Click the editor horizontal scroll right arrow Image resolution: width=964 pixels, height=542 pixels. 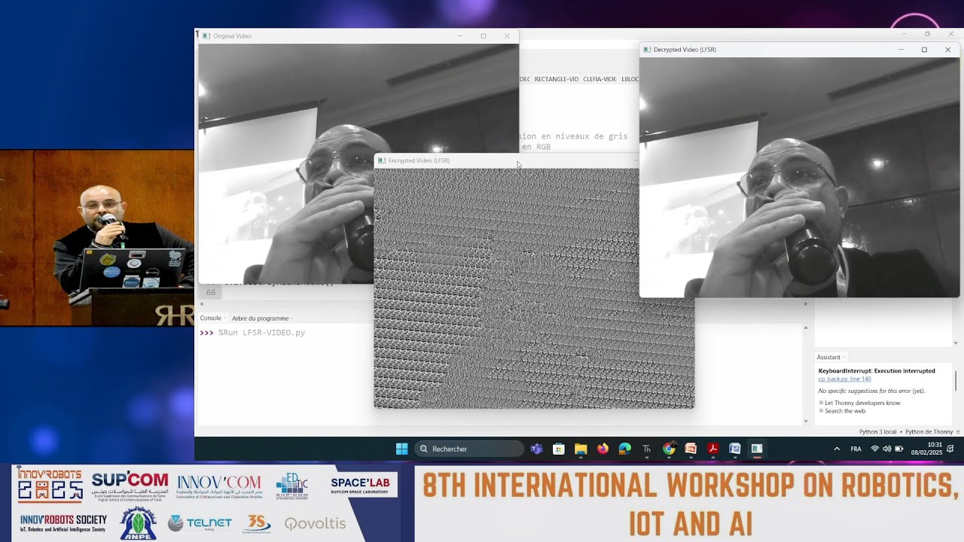click(x=805, y=304)
